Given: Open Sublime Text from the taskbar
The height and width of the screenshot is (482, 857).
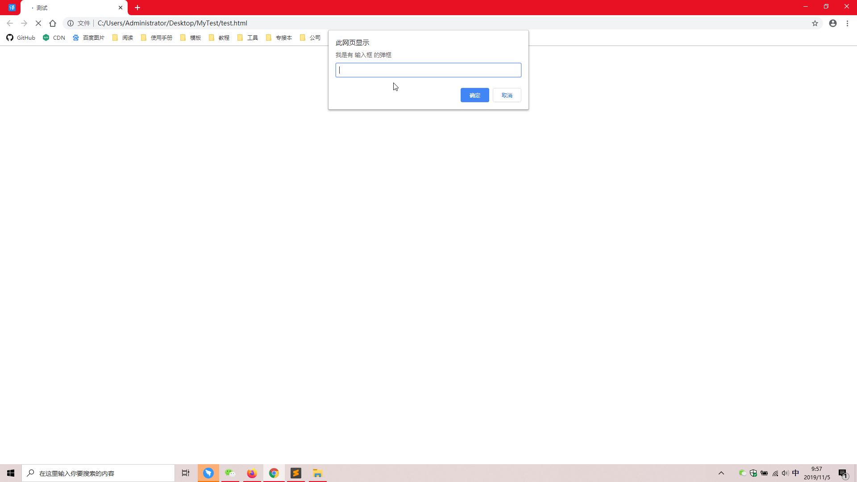Looking at the screenshot, I should click(x=296, y=473).
